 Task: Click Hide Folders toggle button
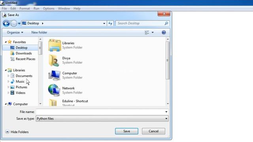(x=17, y=132)
